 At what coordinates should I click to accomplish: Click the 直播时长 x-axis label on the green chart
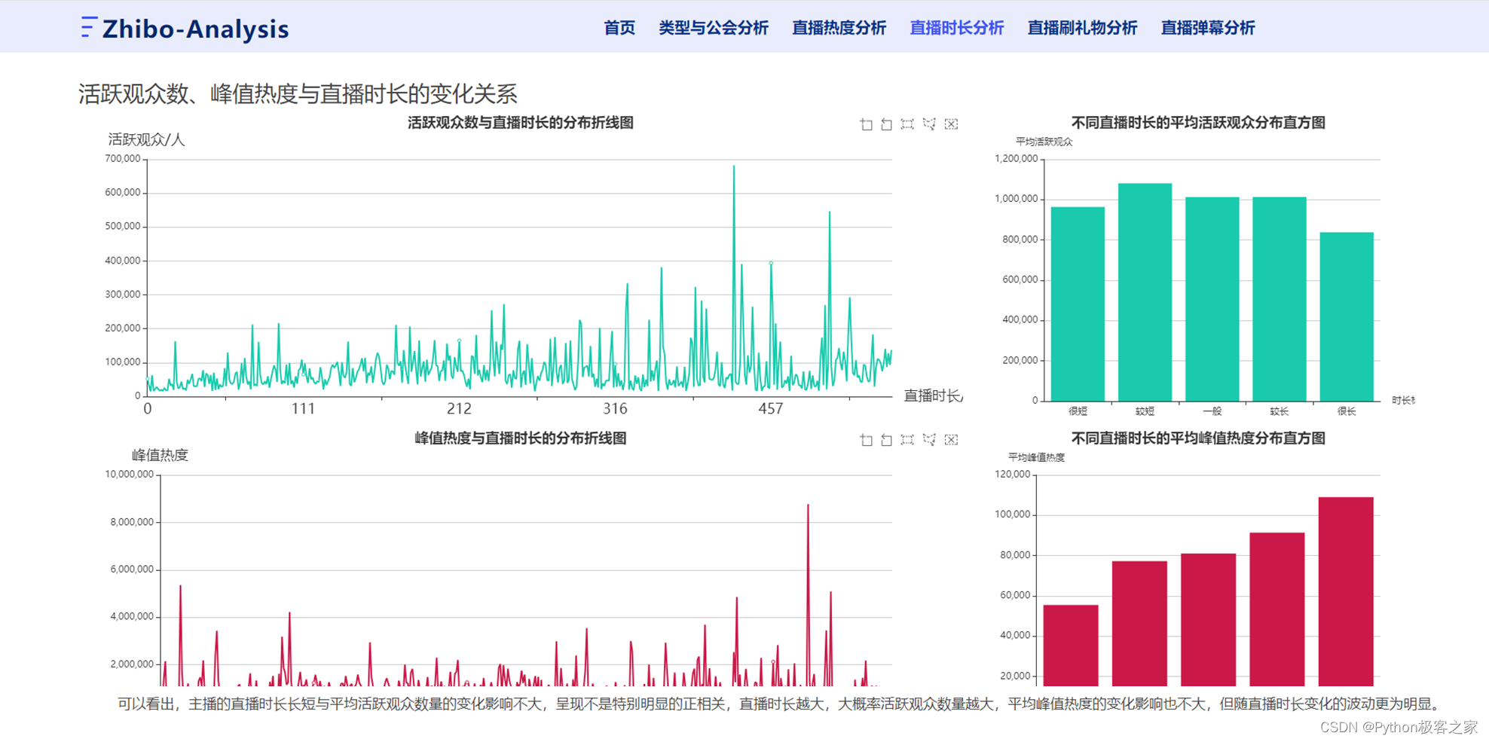(x=932, y=395)
